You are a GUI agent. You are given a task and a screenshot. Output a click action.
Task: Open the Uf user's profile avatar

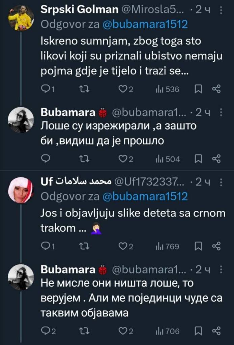coord(21,190)
